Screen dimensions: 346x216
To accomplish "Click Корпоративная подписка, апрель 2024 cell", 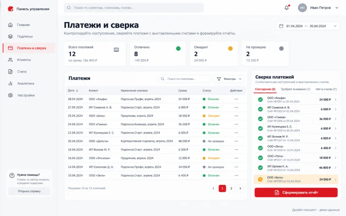I will pos(147,141).
